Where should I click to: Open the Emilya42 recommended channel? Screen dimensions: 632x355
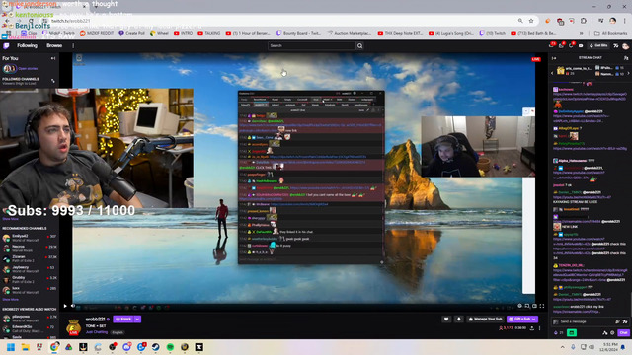pos(29,238)
